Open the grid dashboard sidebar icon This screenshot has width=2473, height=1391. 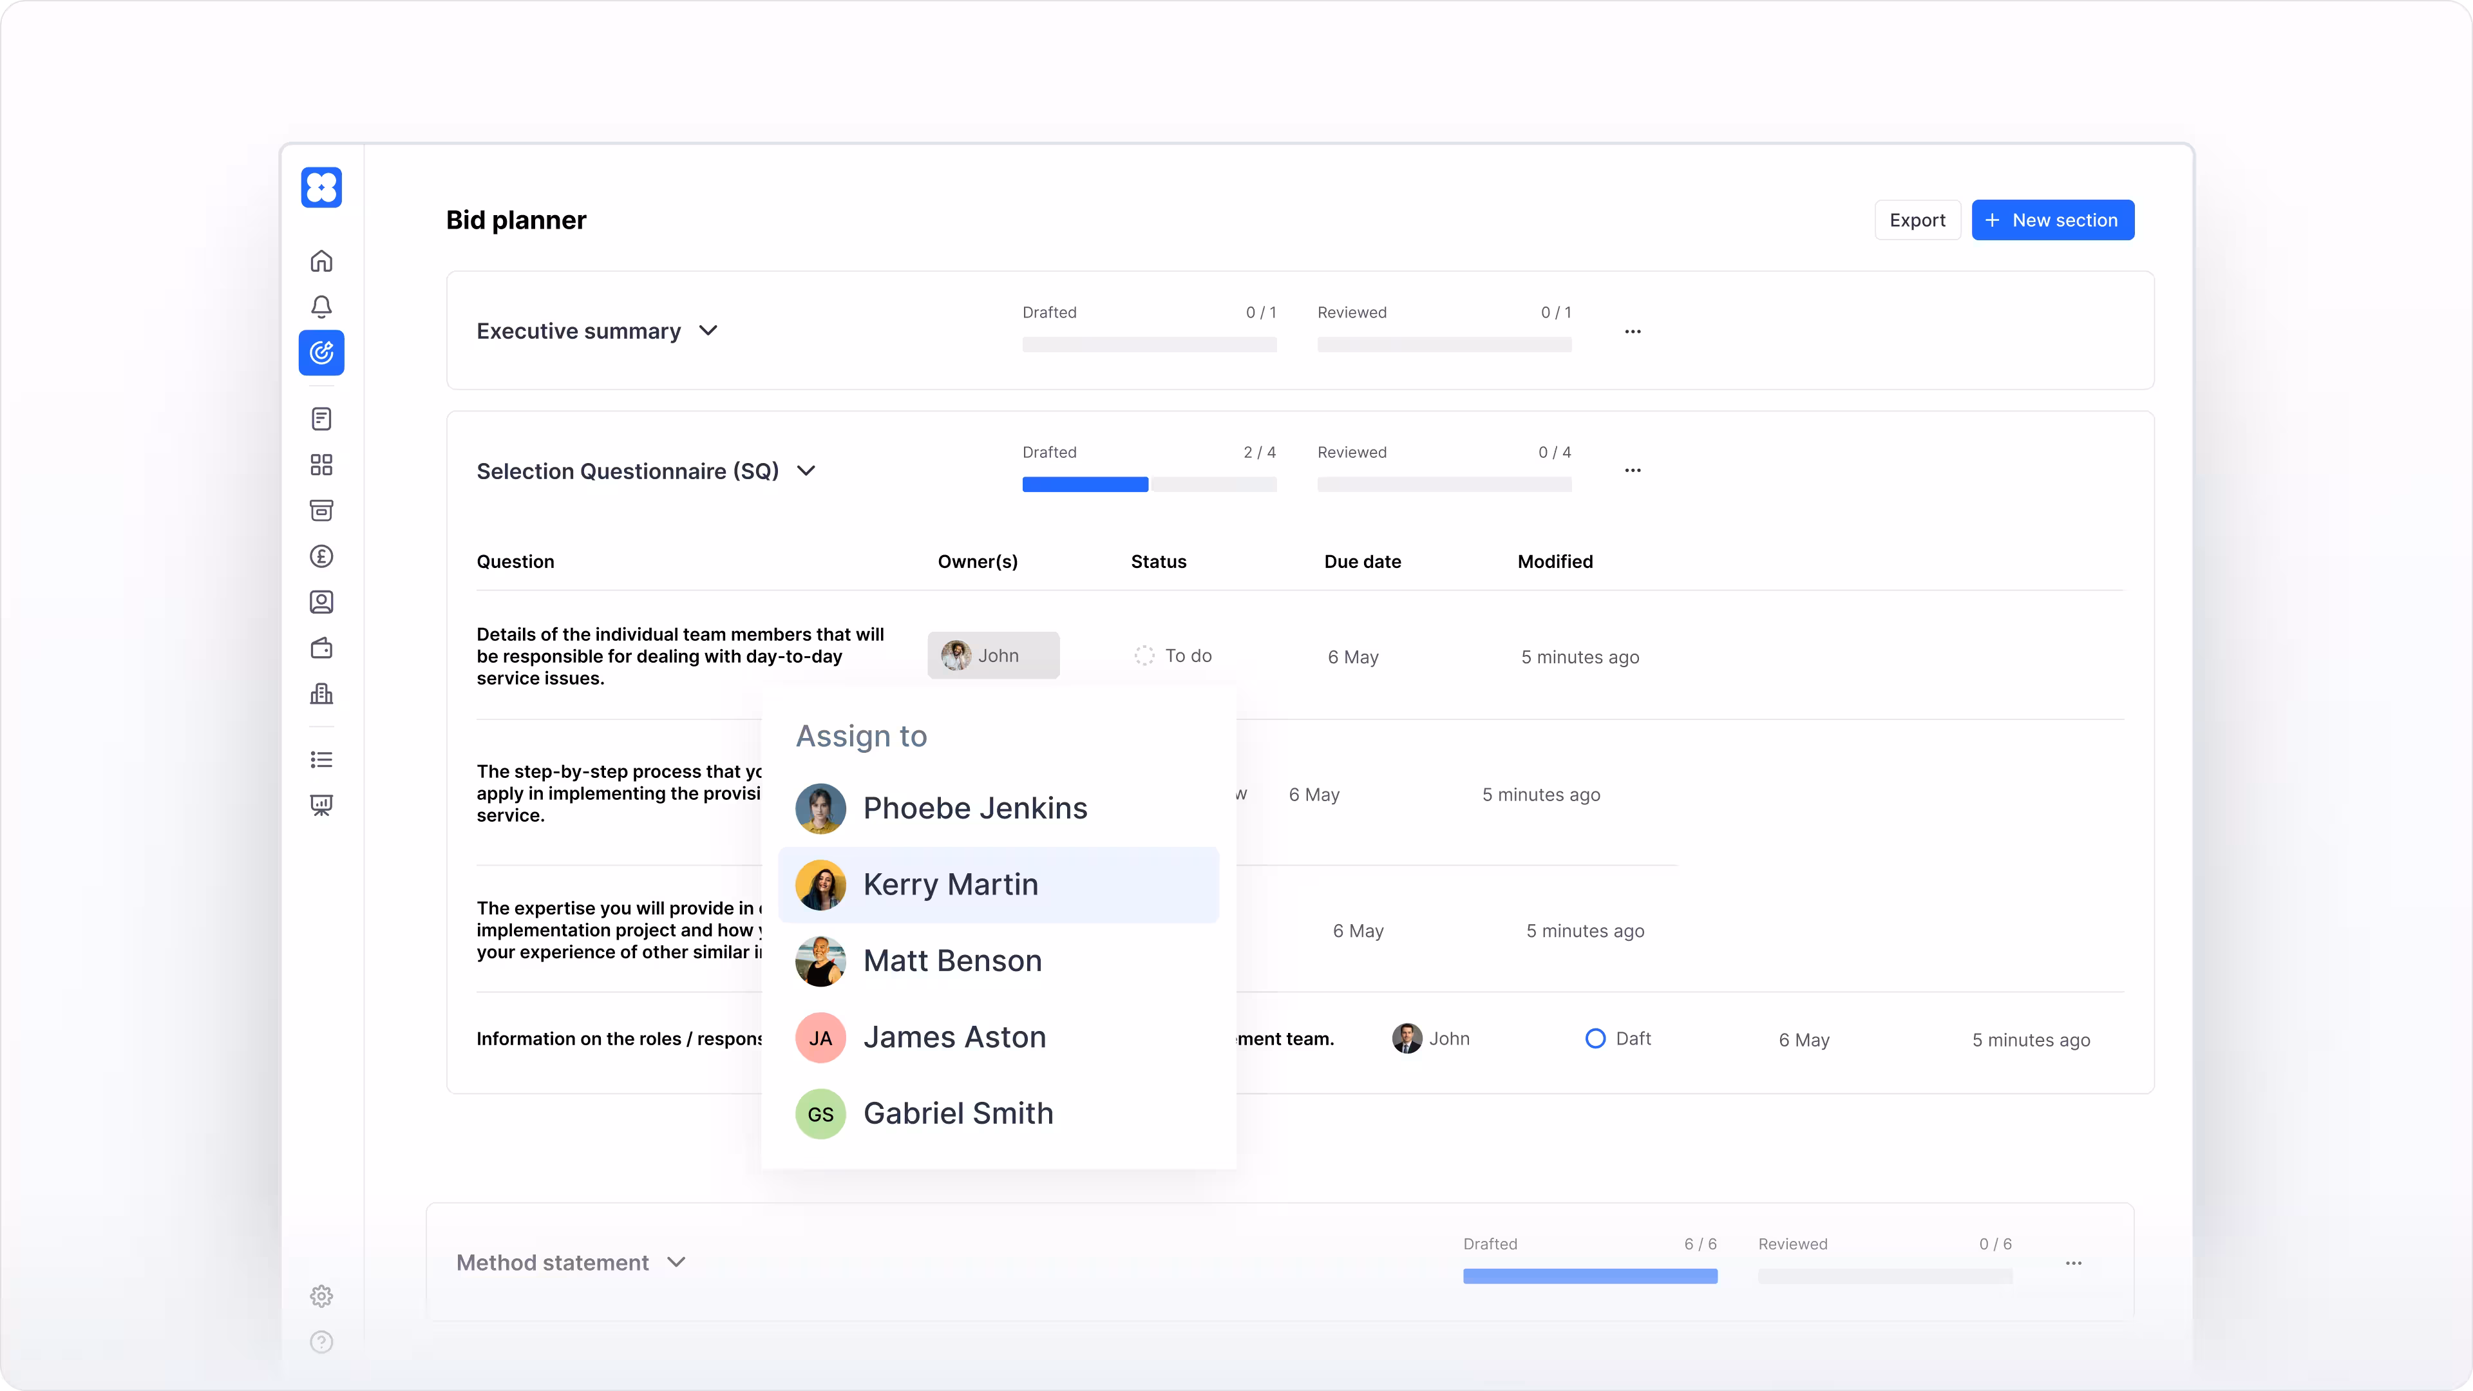(321, 464)
